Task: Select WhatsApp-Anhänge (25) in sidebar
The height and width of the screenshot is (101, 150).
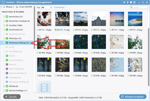Action: [17, 43]
